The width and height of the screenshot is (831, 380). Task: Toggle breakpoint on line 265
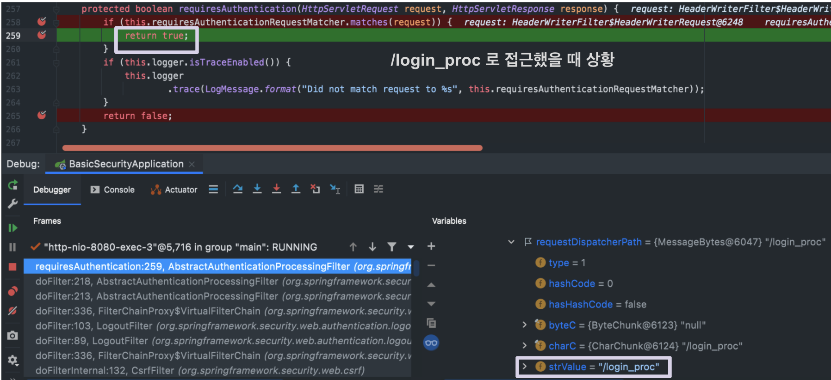click(x=42, y=115)
